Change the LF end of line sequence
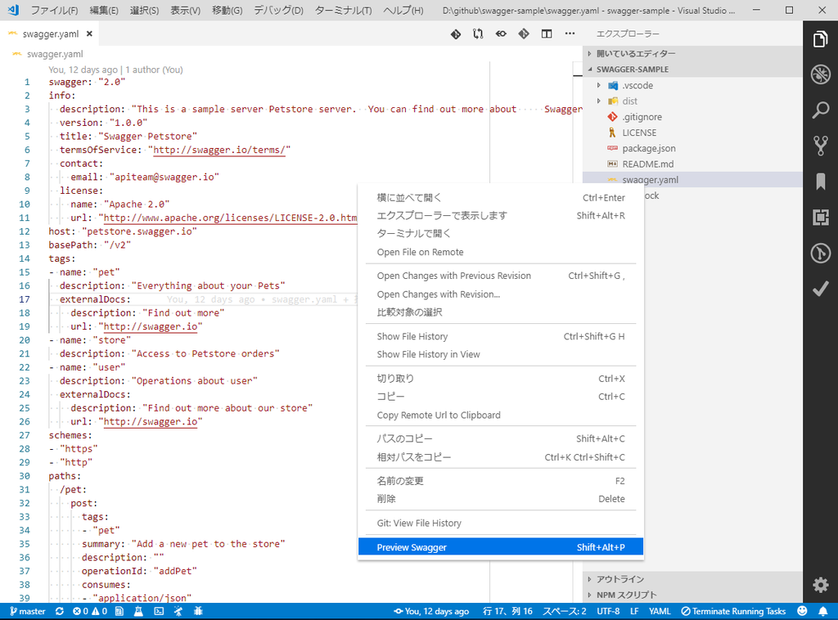This screenshot has width=838, height=620. [x=634, y=611]
